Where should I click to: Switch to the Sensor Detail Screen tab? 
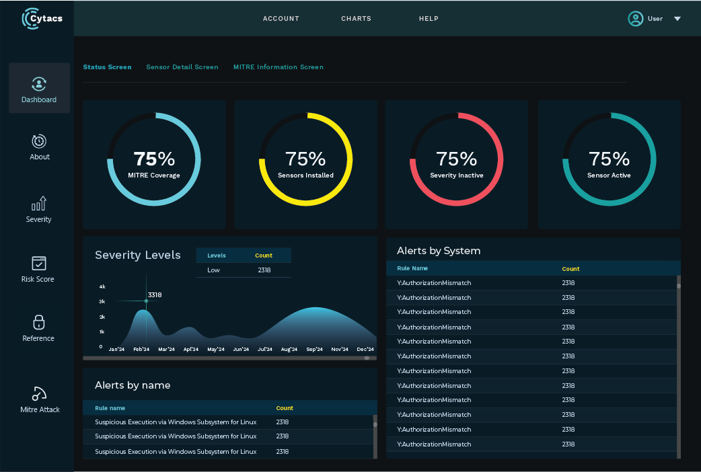coord(182,67)
